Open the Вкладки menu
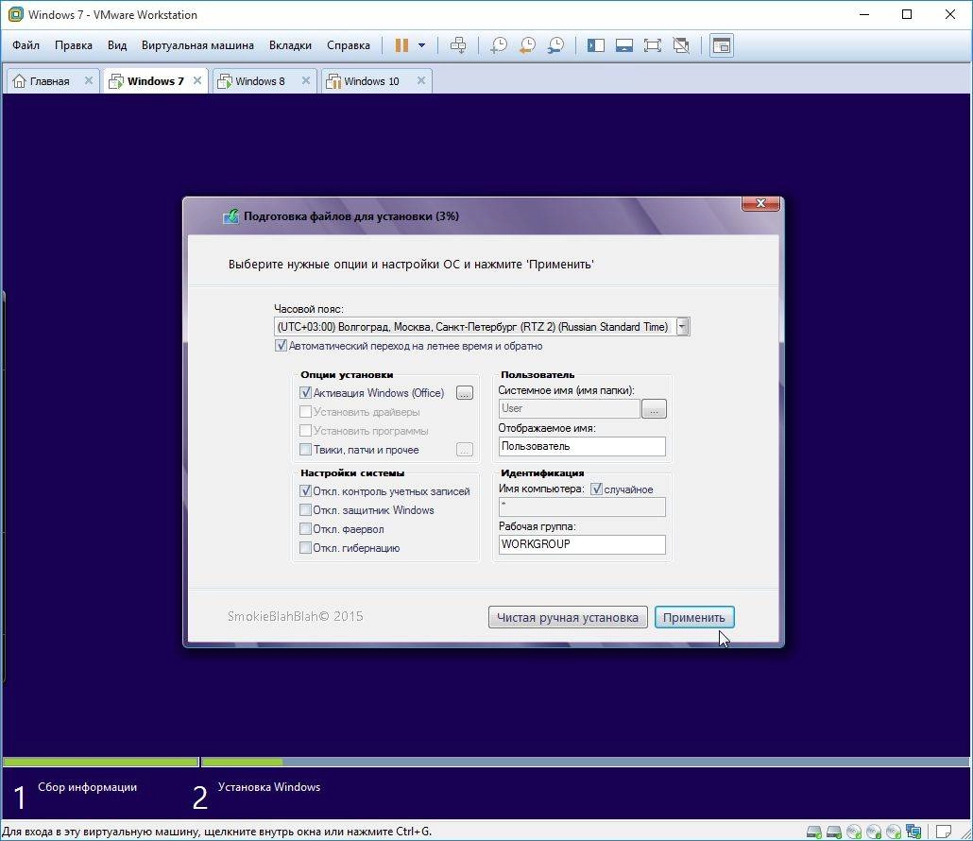 (x=290, y=45)
